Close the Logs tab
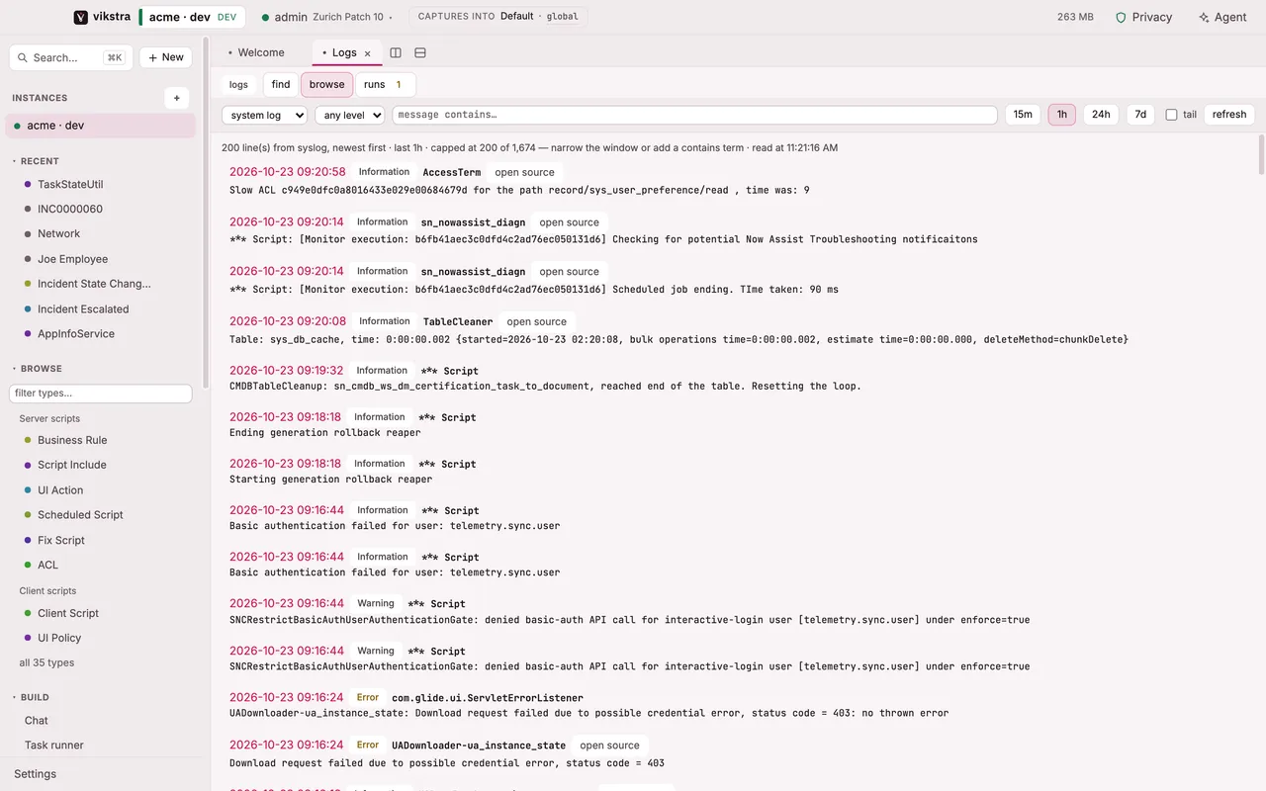Image resolution: width=1266 pixels, height=791 pixels. [368, 53]
